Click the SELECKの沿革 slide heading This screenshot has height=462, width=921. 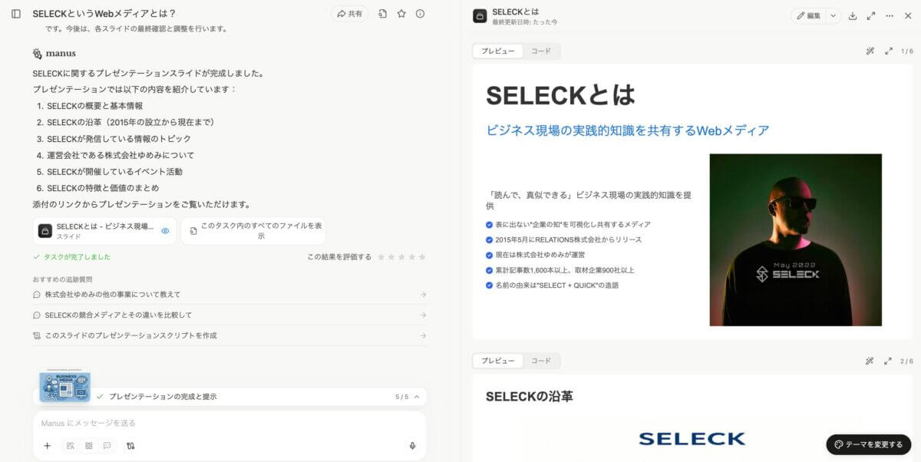(x=530, y=397)
